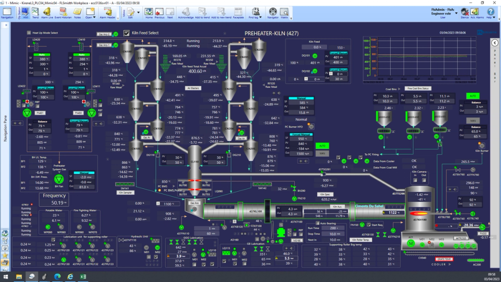Open the Navigation toolbar button
The image size is (501, 282).
click(x=7, y=12)
